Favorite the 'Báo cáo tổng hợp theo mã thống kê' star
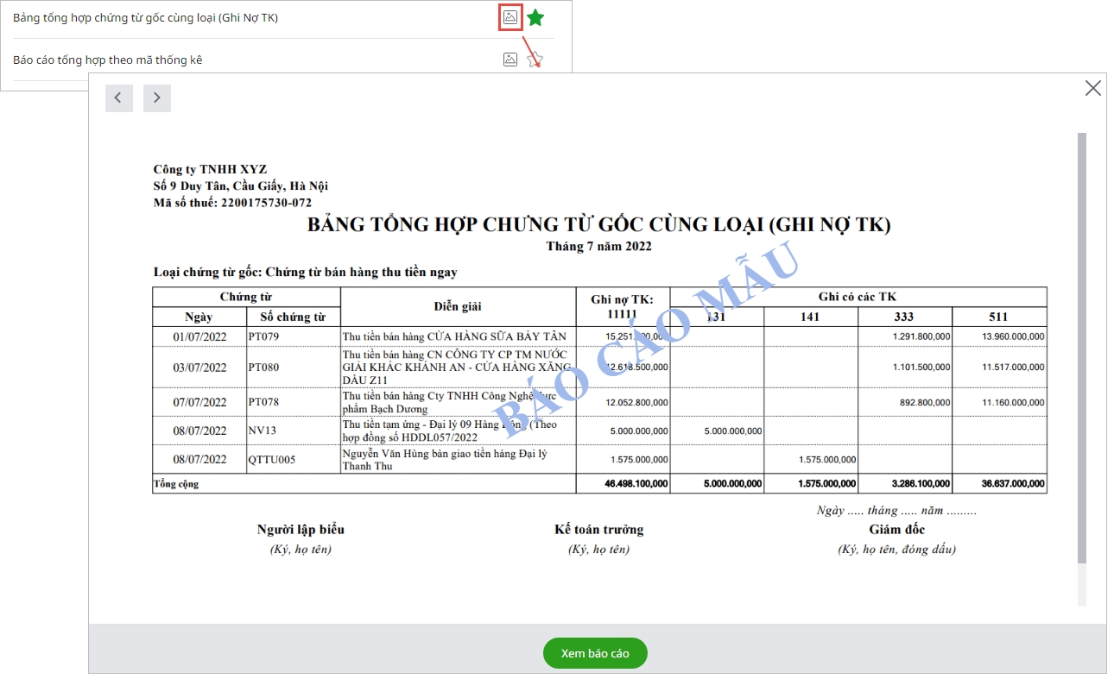The height and width of the screenshot is (679, 1114). [535, 60]
